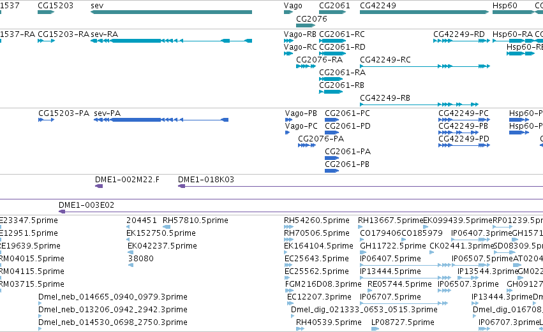
Task: Click the DME1-018K03 clone label
Action: coord(206,180)
